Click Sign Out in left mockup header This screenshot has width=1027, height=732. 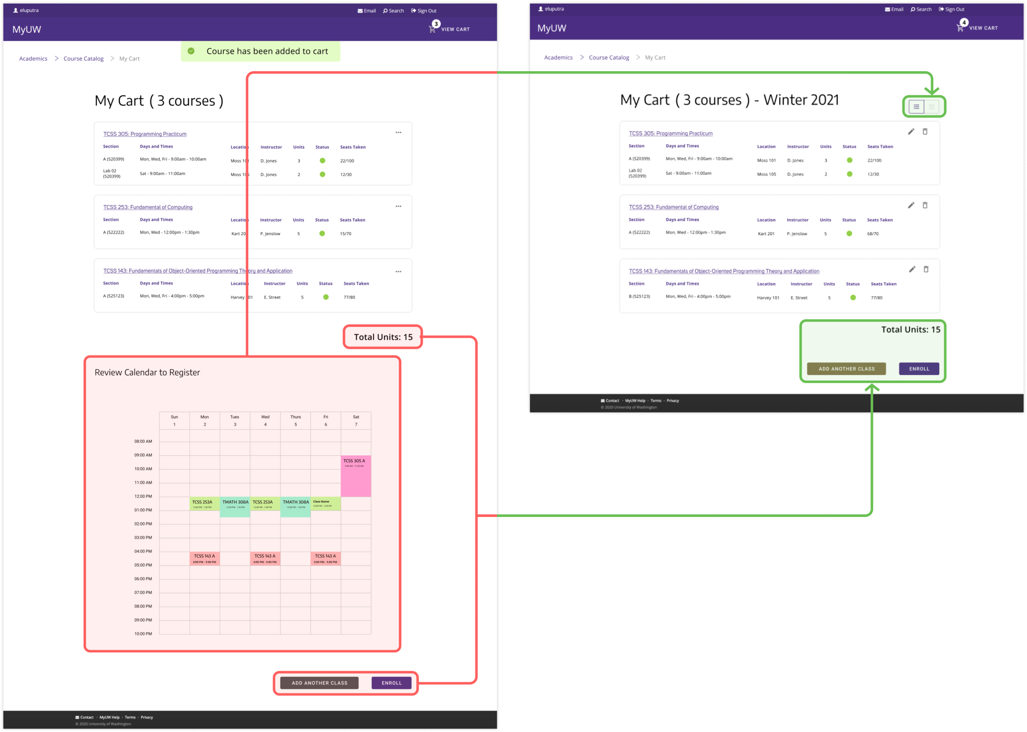point(424,11)
